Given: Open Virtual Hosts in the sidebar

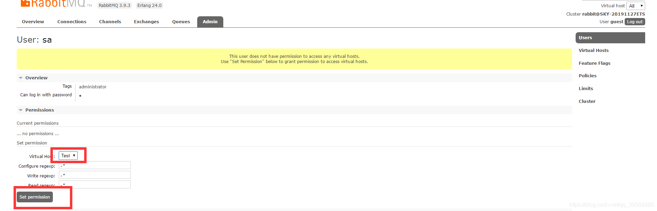Looking at the screenshot, I should click(594, 50).
